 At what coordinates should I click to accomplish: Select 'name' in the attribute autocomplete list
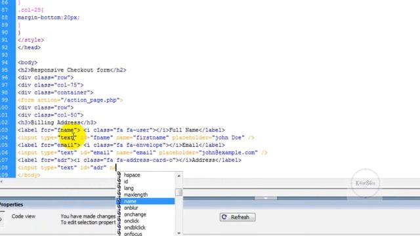point(146,201)
